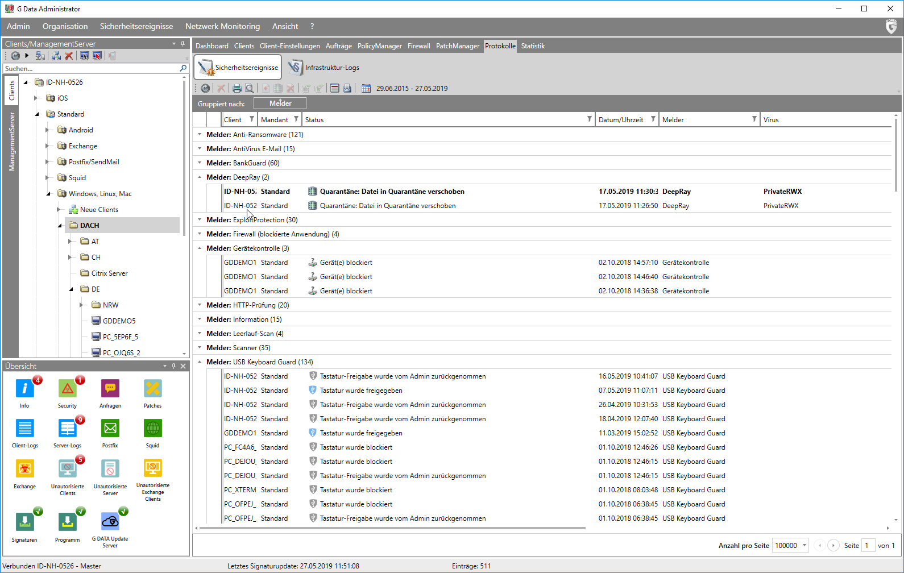This screenshot has height=573, width=904.
Task: Switch to the PatchManager tab
Action: [458, 46]
